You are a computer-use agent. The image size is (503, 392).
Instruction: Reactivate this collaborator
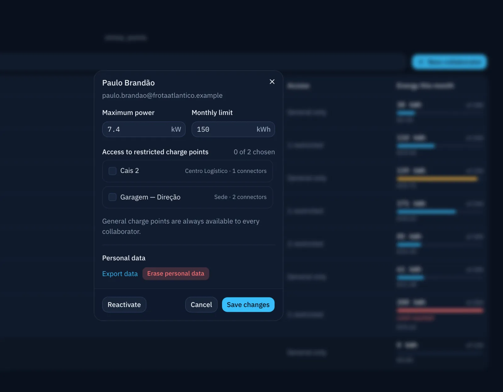click(x=124, y=305)
